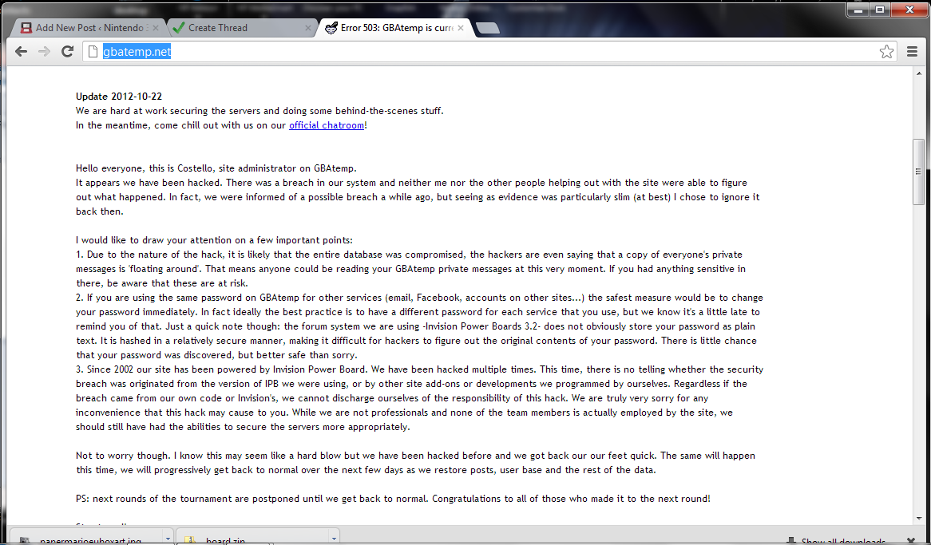
Task: Open the official chatroom link
Action: (x=327, y=125)
